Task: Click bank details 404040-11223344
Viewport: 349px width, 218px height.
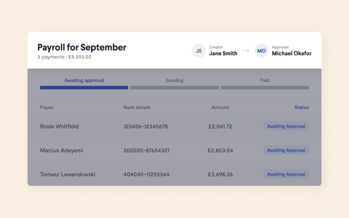Action: 146,175
